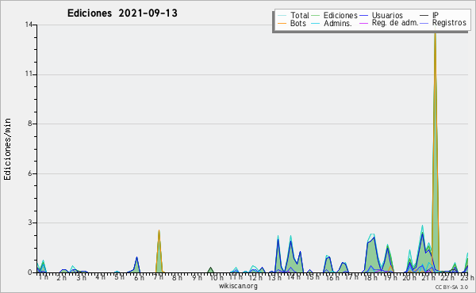476x293 pixels.
Task: Click the 18 h x-axis label
Action: tap(370, 277)
